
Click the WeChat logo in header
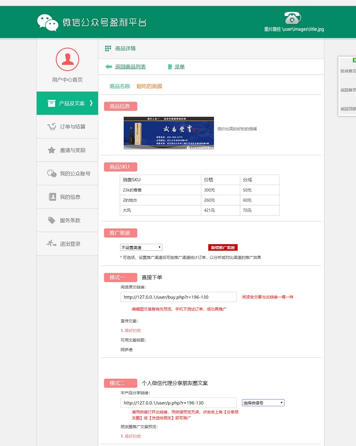[48, 22]
